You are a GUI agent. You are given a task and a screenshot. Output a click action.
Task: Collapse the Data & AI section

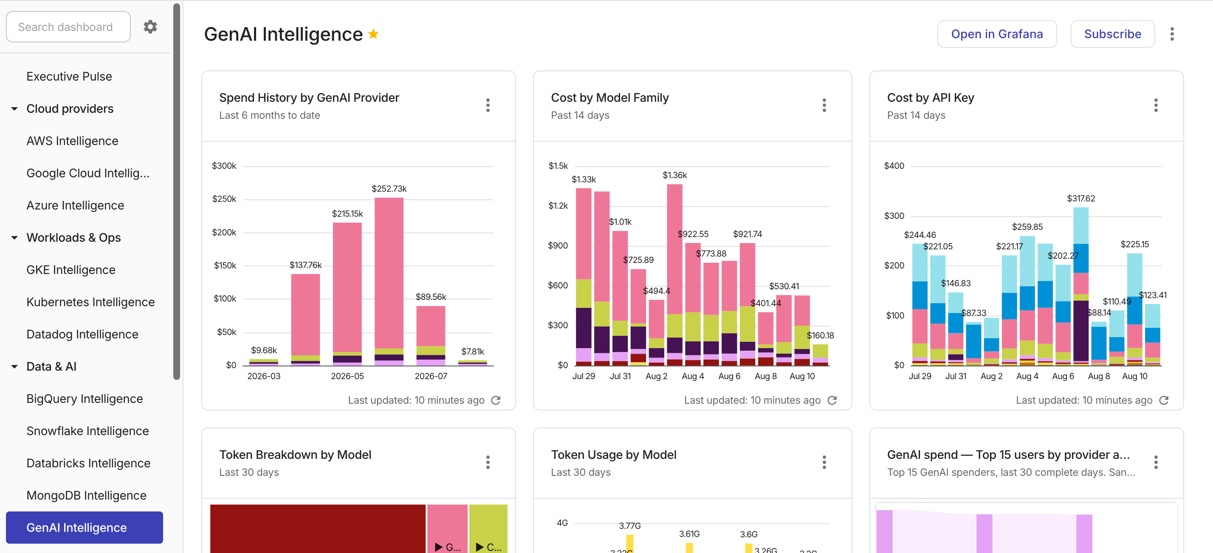point(14,366)
